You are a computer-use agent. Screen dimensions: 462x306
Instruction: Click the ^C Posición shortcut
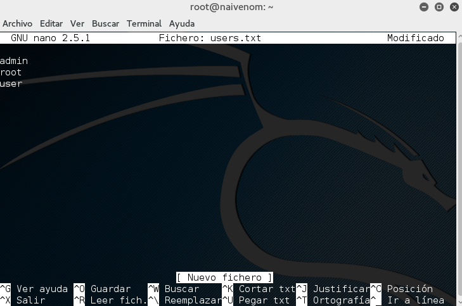click(401, 289)
